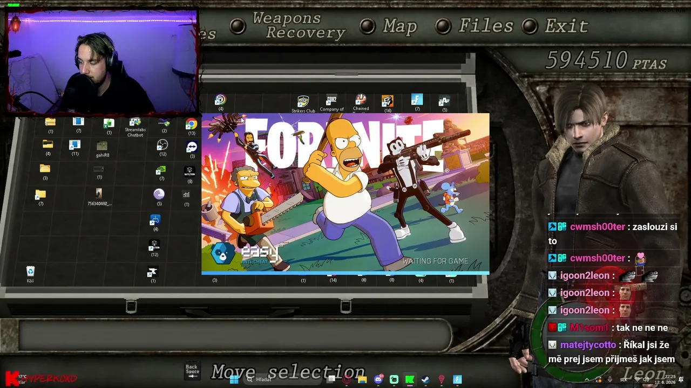Click the webcam overlay of the streamer
The width and height of the screenshot is (691, 388).
[101, 60]
